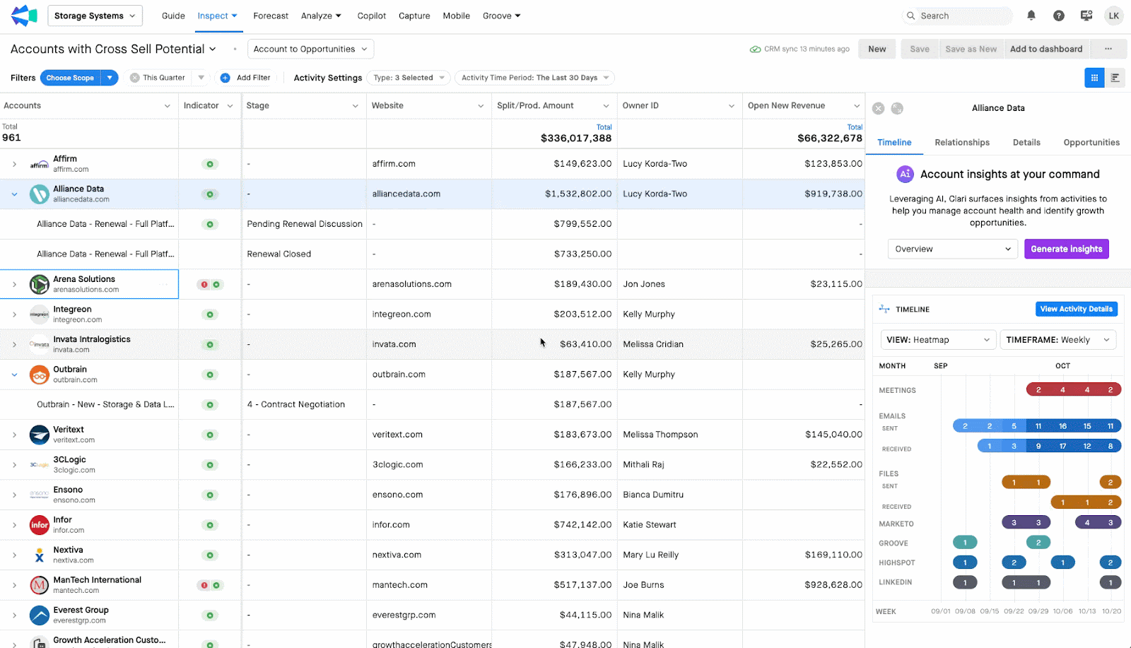The image size is (1131, 648).
Task: Click the Nextiva account logo
Action: coord(40,555)
